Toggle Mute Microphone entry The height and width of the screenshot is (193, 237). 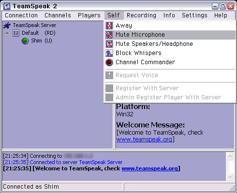tap(170, 35)
